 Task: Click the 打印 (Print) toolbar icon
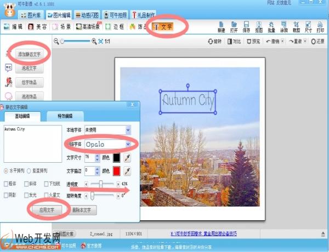point(320,26)
